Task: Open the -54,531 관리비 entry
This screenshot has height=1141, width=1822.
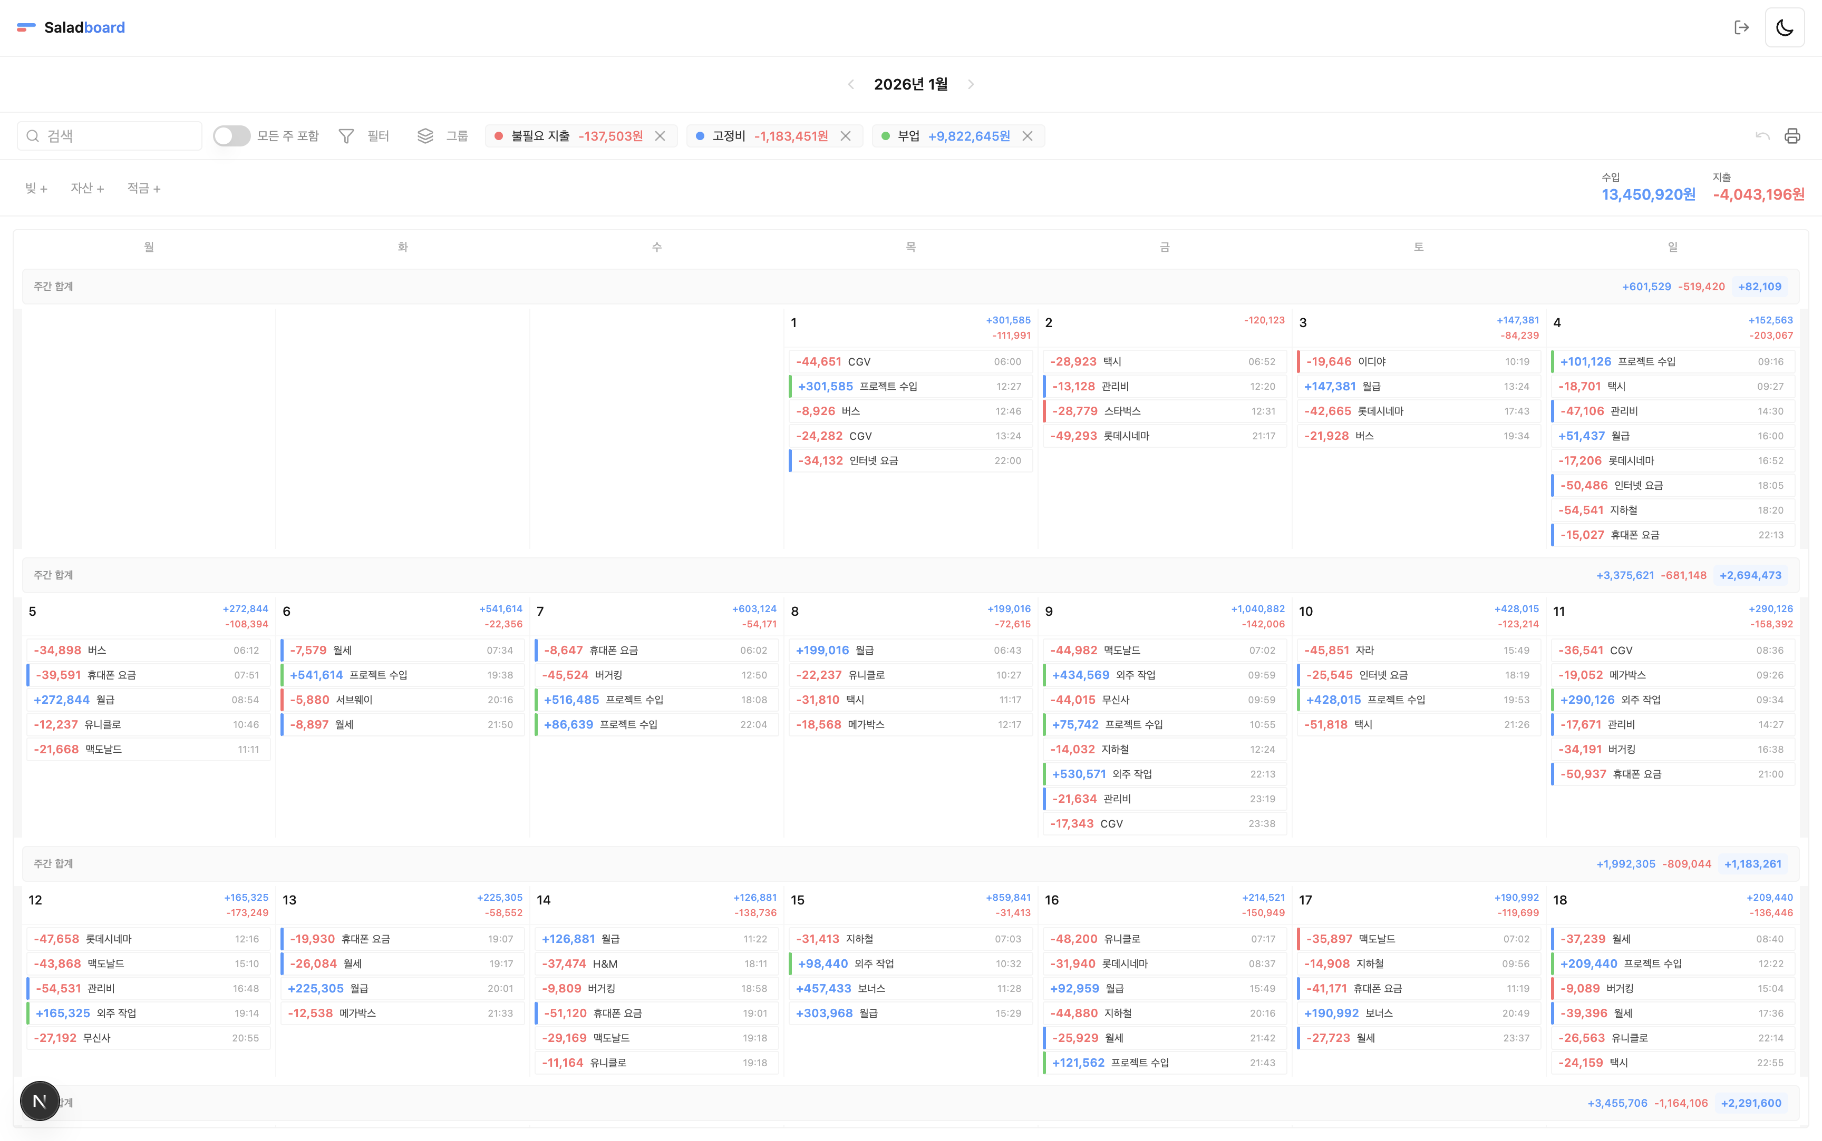Action: click(x=148, y=989)
